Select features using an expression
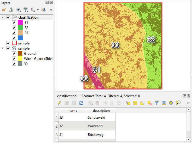192x143 pixels. 128,103
